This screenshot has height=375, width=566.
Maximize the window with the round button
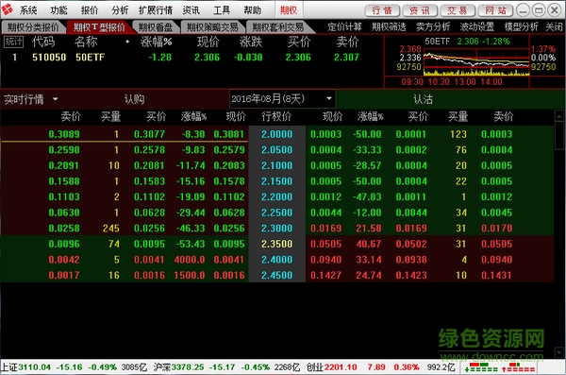(539, 10)
